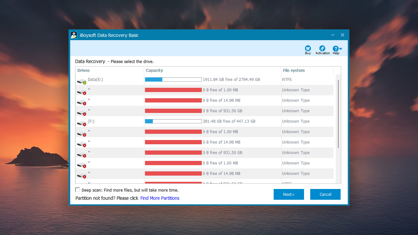Sort by the Drives column header
This screenshot has height=235, width=418.
click(x=110, y=70)
